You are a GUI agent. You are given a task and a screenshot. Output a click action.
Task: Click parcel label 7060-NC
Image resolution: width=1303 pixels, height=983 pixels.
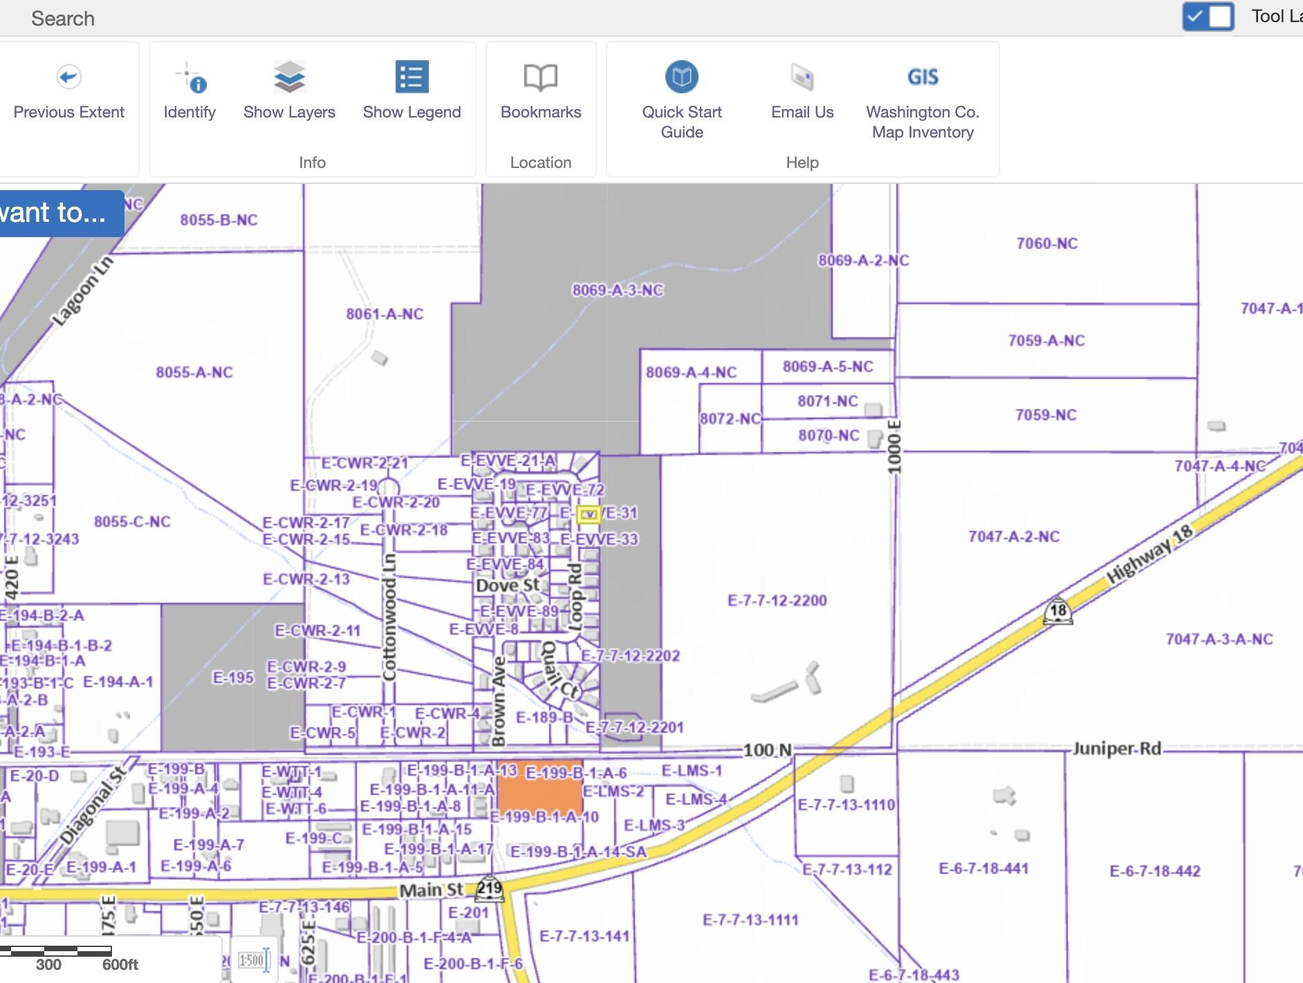coord(1046,243)
